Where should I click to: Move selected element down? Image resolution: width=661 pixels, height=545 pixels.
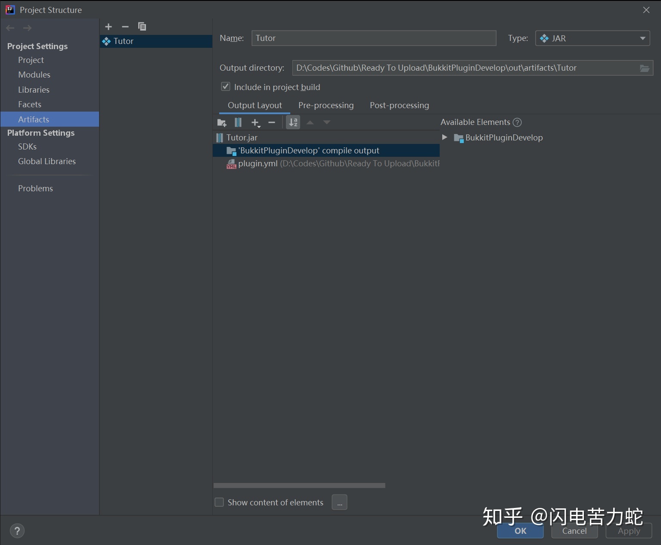pyautogui.click(x=327, y=122)
